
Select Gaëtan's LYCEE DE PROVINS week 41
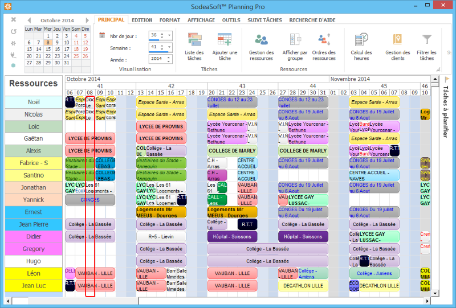[90, 138]
